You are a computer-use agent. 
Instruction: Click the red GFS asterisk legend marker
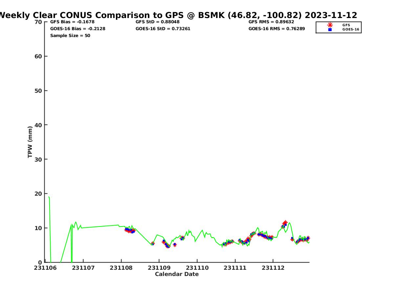330,25
